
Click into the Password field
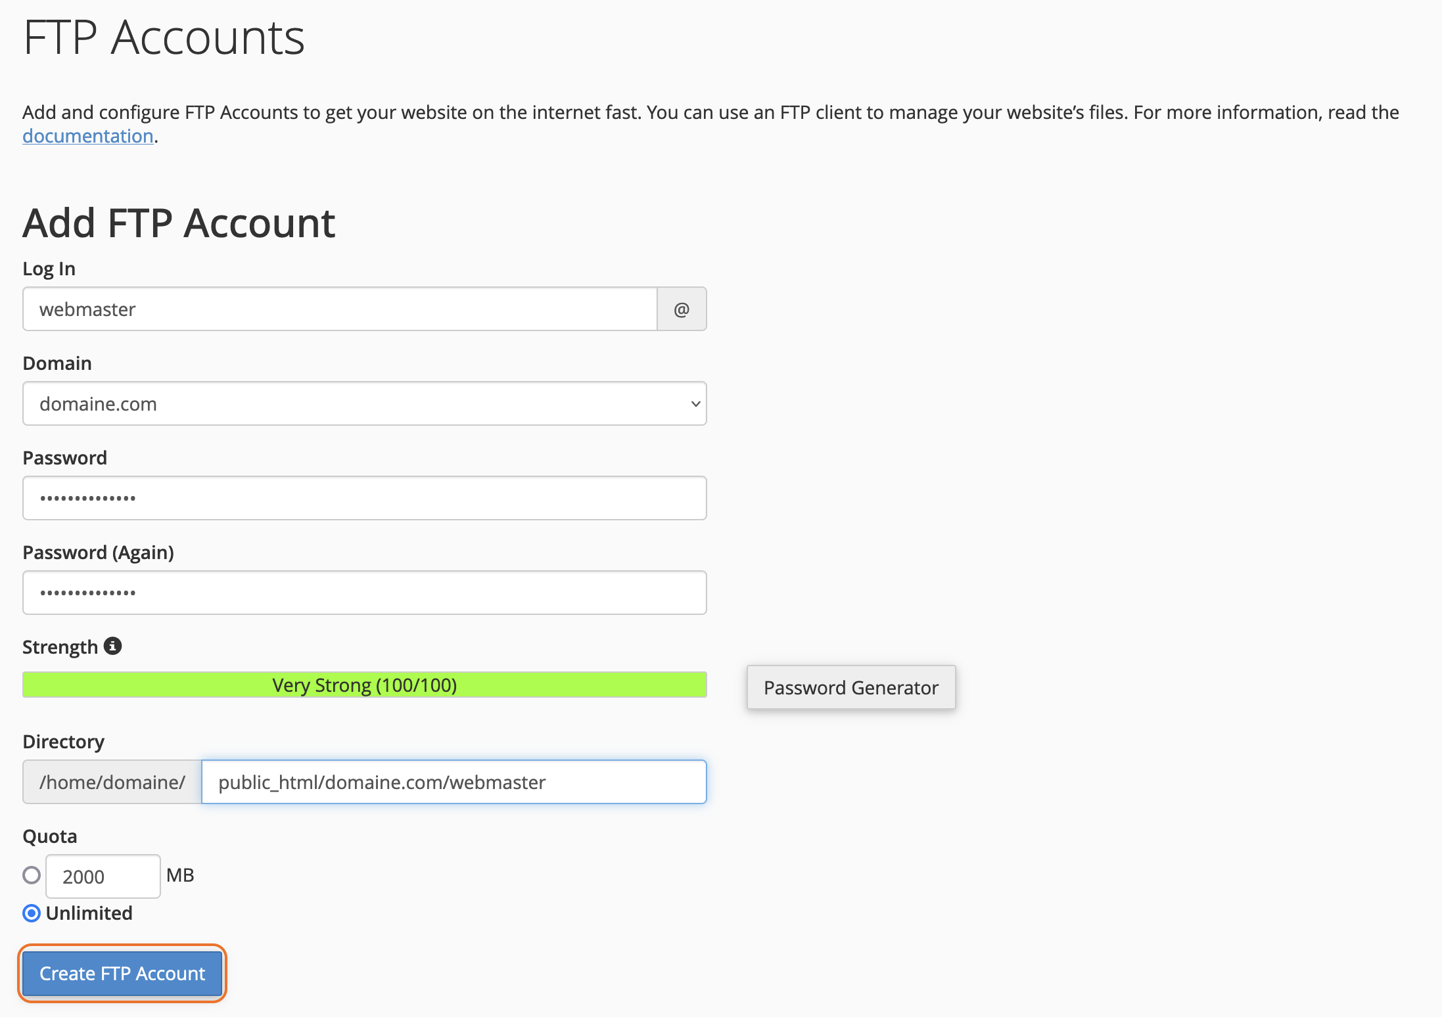click(365, 498)
